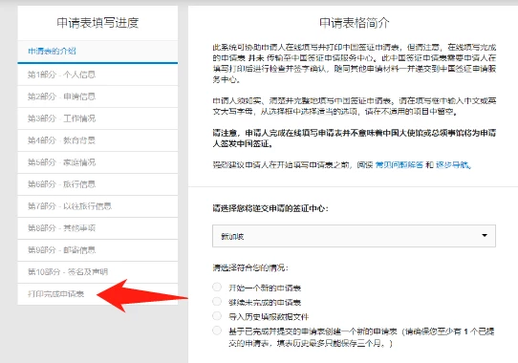Open 第4部分 - 教育背景 section

[x=97, y=140]
